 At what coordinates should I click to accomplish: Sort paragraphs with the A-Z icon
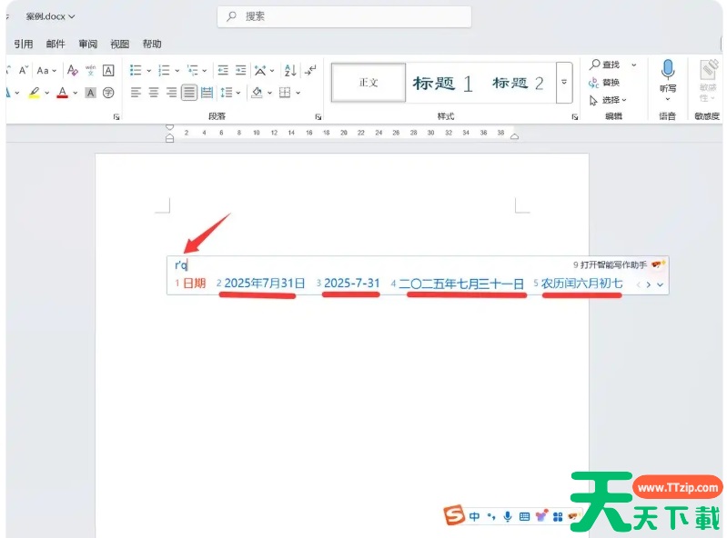[x=290, y=70]
